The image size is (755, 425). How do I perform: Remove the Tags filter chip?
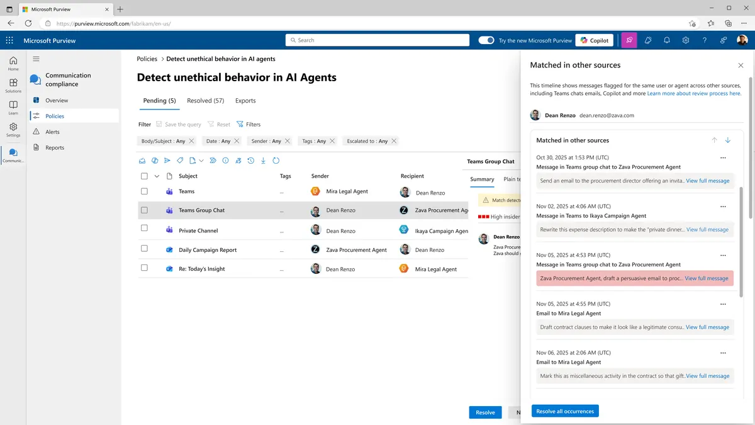(x=332, y=141)
